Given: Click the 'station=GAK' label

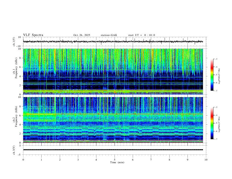Looking at the screenshot, I should pos(109,35).
